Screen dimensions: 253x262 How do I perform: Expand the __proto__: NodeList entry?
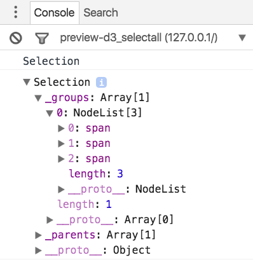(x=61, y=190)
